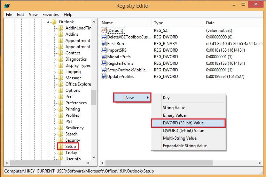Click the Contact folder icon
The width and height of the screenshot is (266, 177).
61,53
